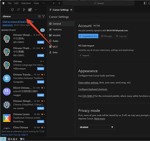Toggle primary sidebar layout icon

[145, 3]
